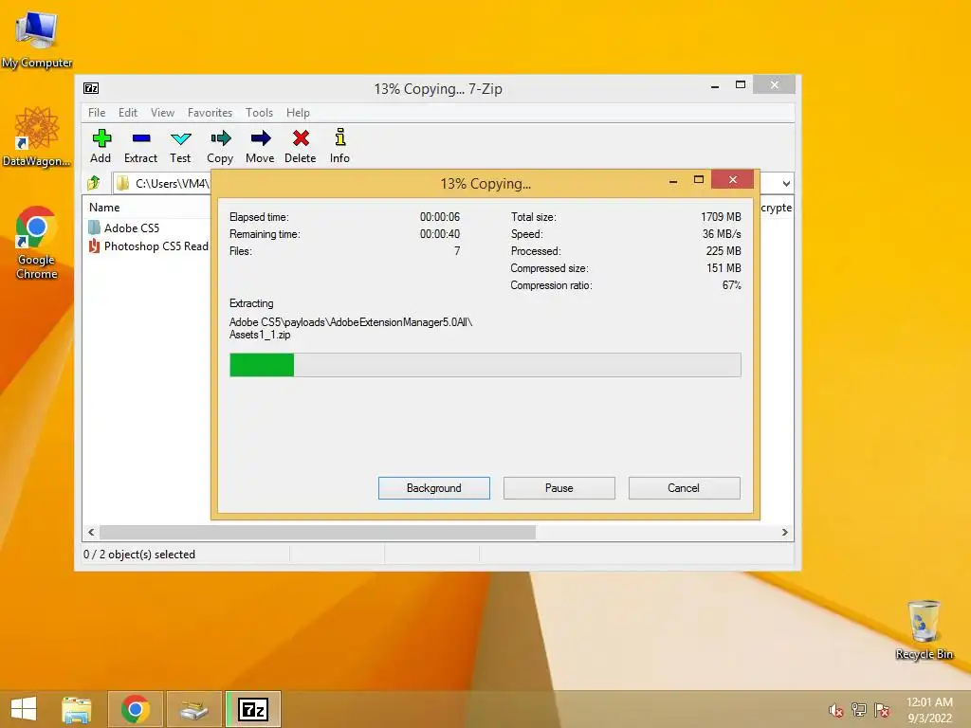Click the 00:00:06 elapsed time value
Viewport: 971px width, 728px height.
point(440,217)
